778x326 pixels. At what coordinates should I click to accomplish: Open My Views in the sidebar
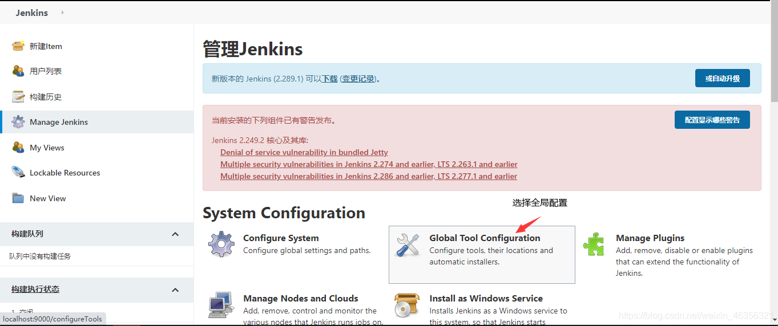[47, 148]
